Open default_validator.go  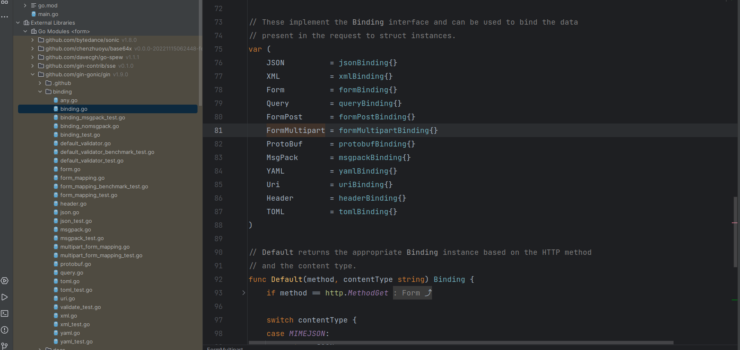(85, 143)
